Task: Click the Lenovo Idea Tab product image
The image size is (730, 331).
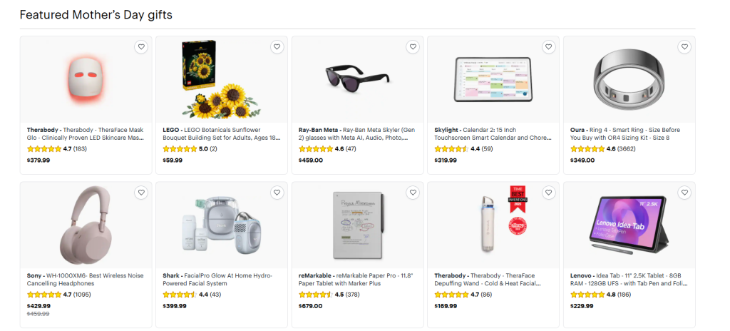Action: click(629, 224)
